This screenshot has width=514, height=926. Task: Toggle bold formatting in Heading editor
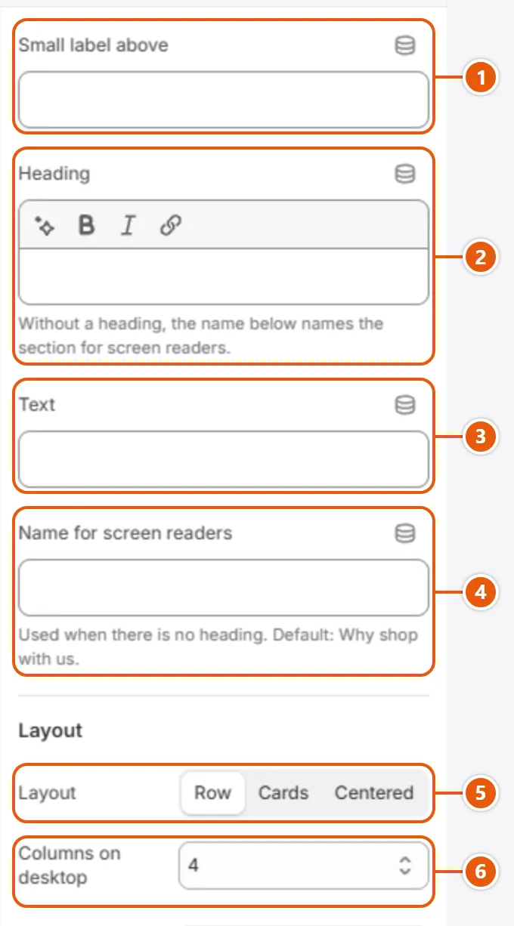[x=87, y=225]
